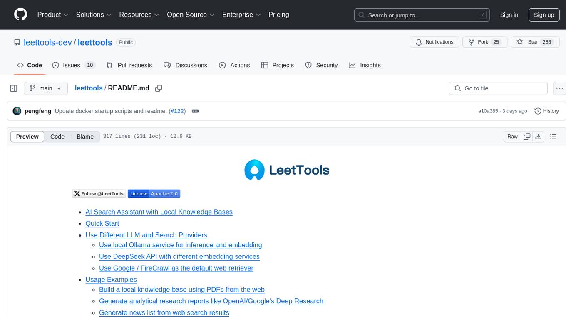The height and width of the screenshot is (317, 566).
Task: Click the Notifications bell button
Action: coord(434,42)
